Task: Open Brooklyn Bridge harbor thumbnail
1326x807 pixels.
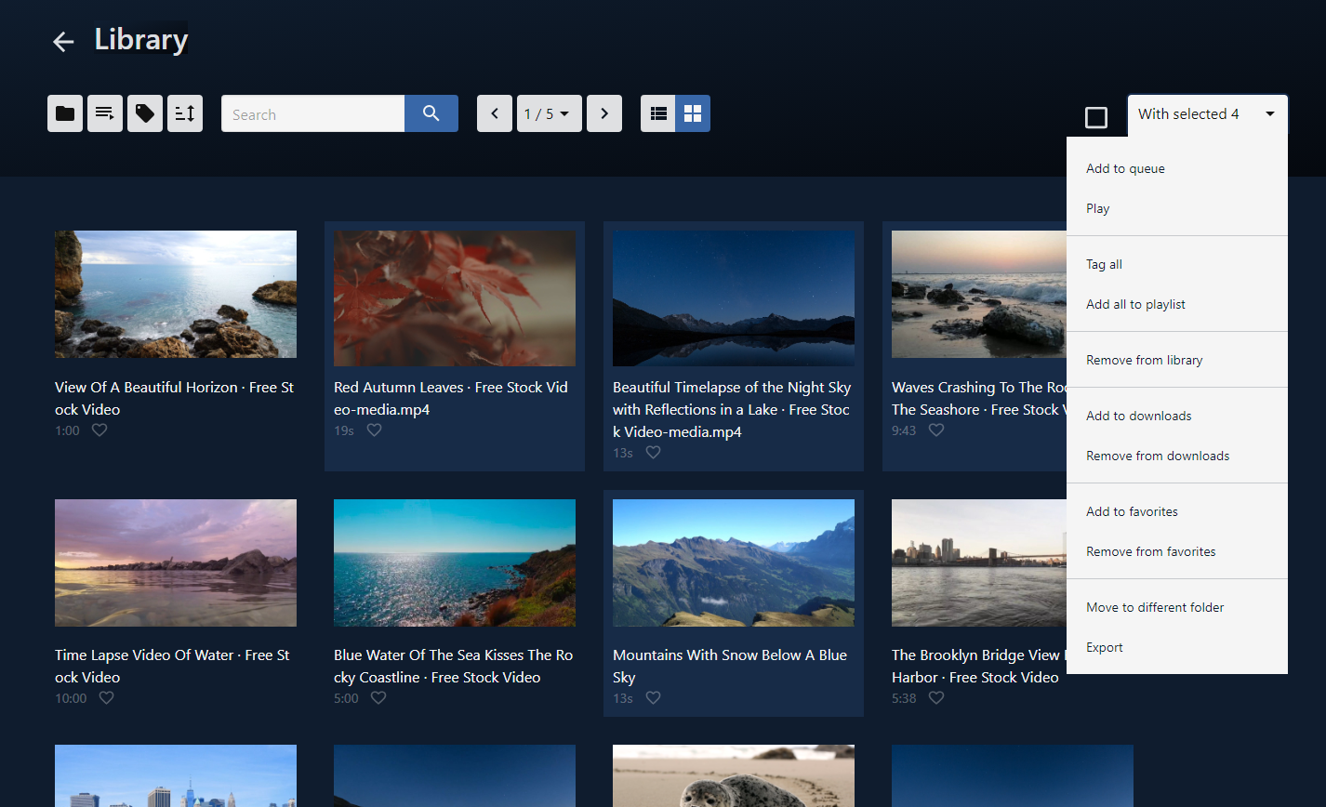Action: coord(979,562)
